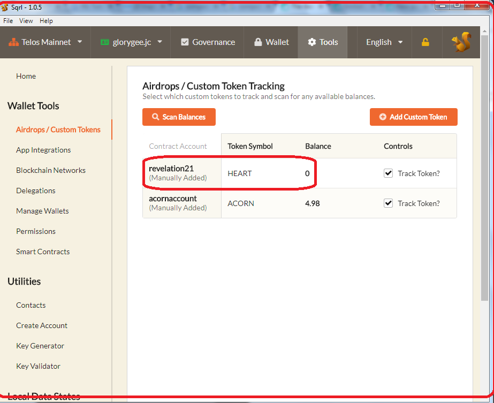494x403 pixels.
Task: Click the HEART balance value 0
Action: (x=307, y=173)
